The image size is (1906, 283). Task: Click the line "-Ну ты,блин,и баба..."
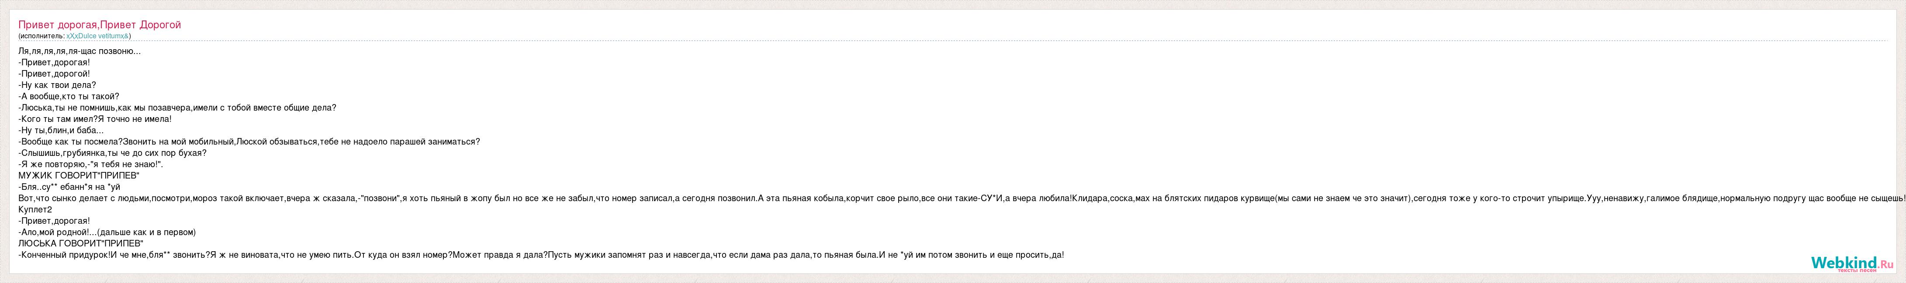(61, 131)
